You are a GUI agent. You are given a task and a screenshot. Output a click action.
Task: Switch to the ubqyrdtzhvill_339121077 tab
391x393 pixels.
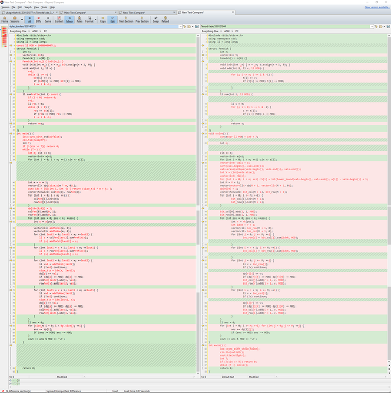[x=28, y=12]
